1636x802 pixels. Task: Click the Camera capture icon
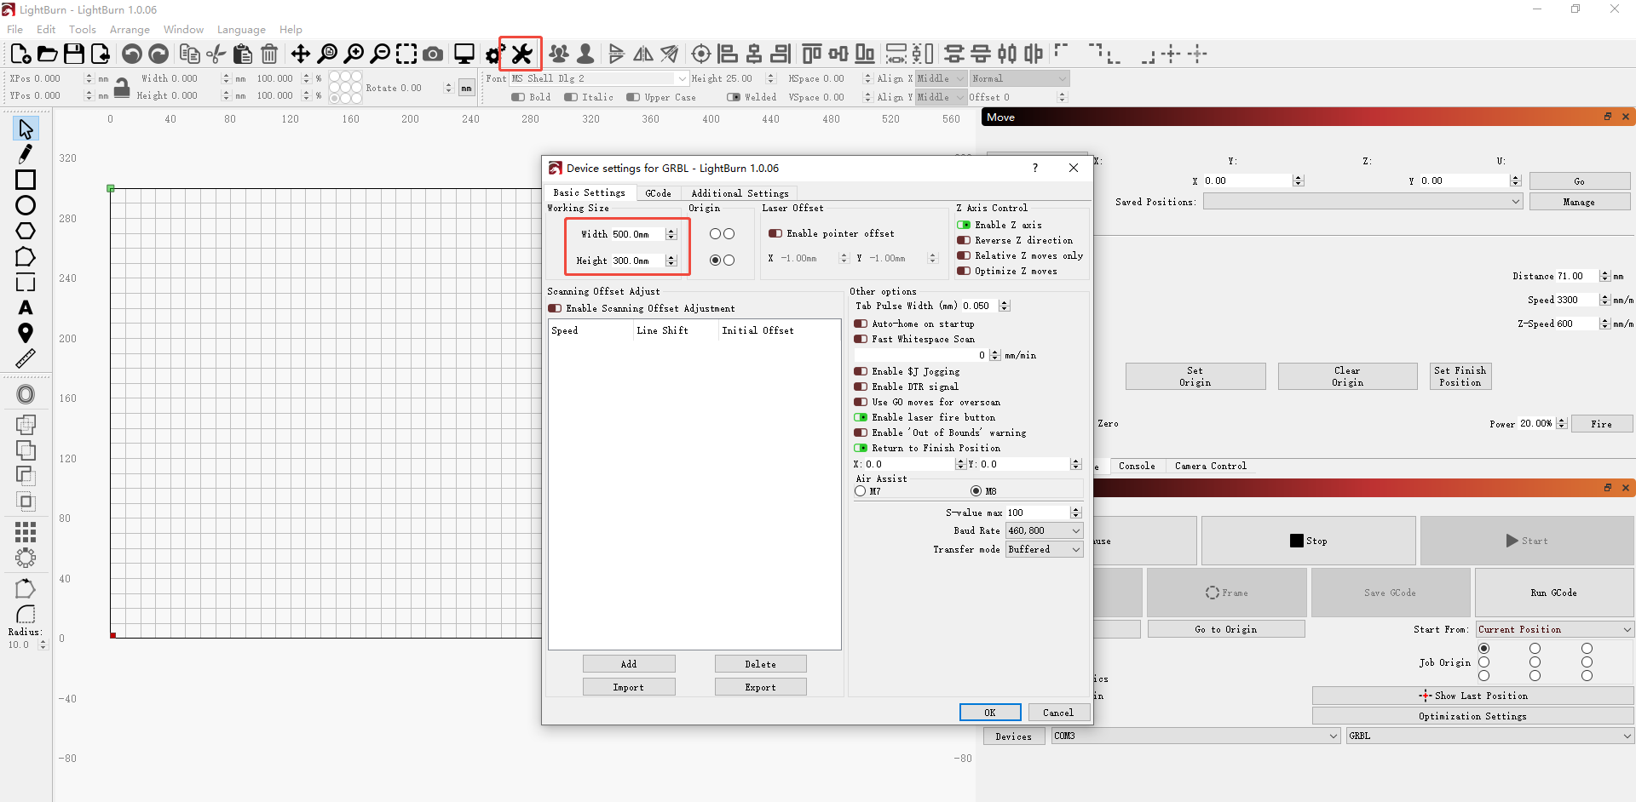pos(433,54)
